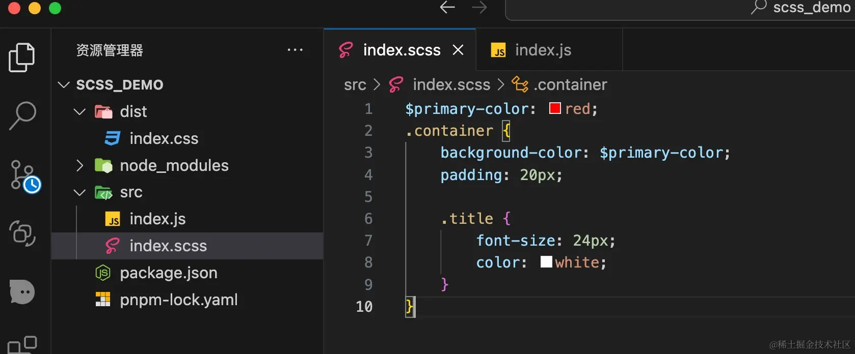Click the Sass icon beside index.scss in tree
This screenshot has width=855, height=354.
tap(113, 246)
